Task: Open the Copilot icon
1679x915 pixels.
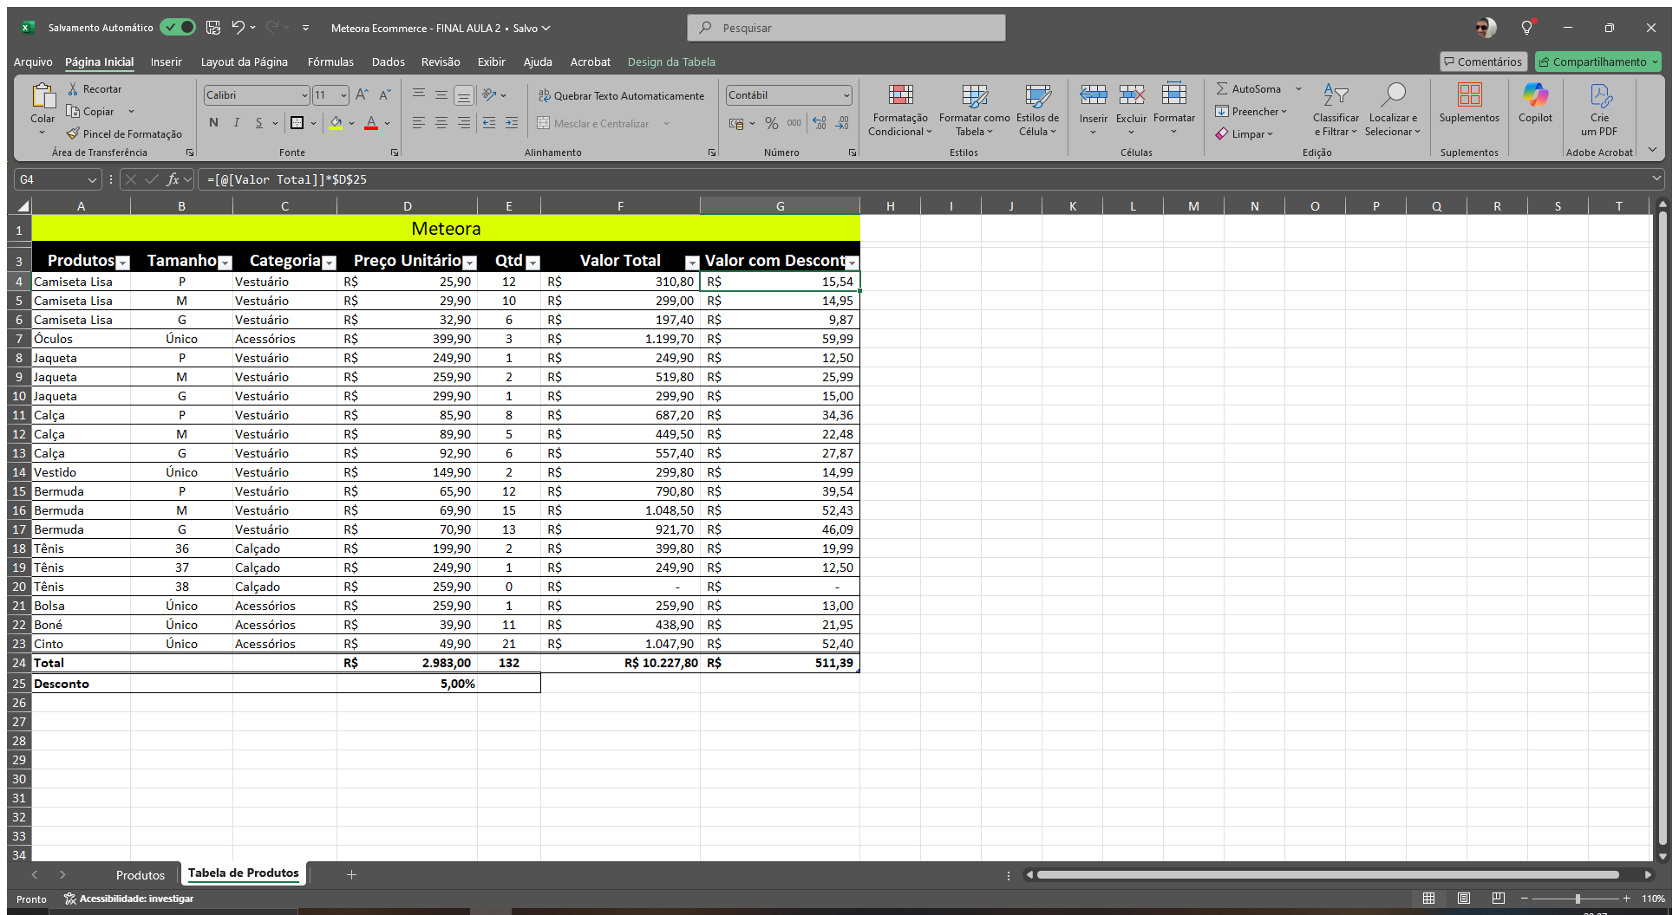Action: [1535, 94]
